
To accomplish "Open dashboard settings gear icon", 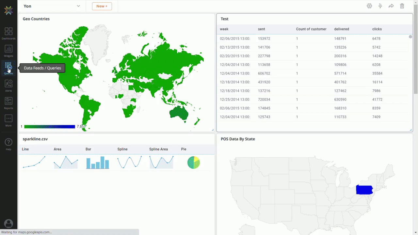I will [x=369, y=6].
